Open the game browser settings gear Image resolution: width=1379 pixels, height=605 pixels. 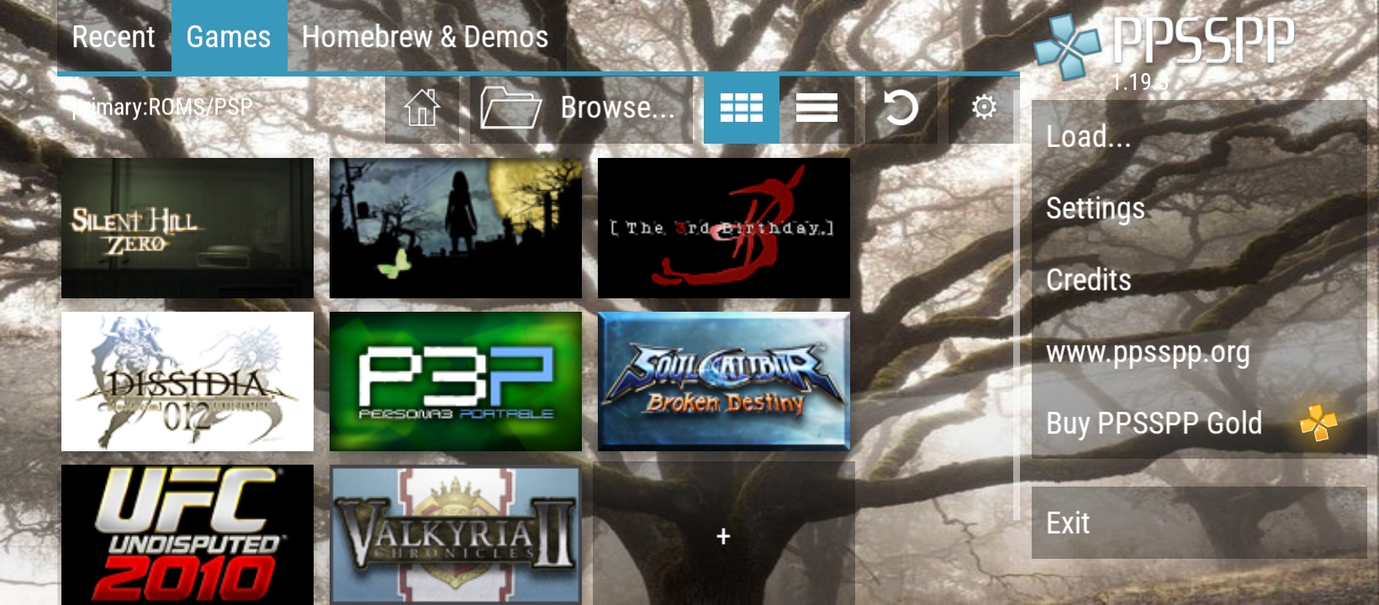984,108
